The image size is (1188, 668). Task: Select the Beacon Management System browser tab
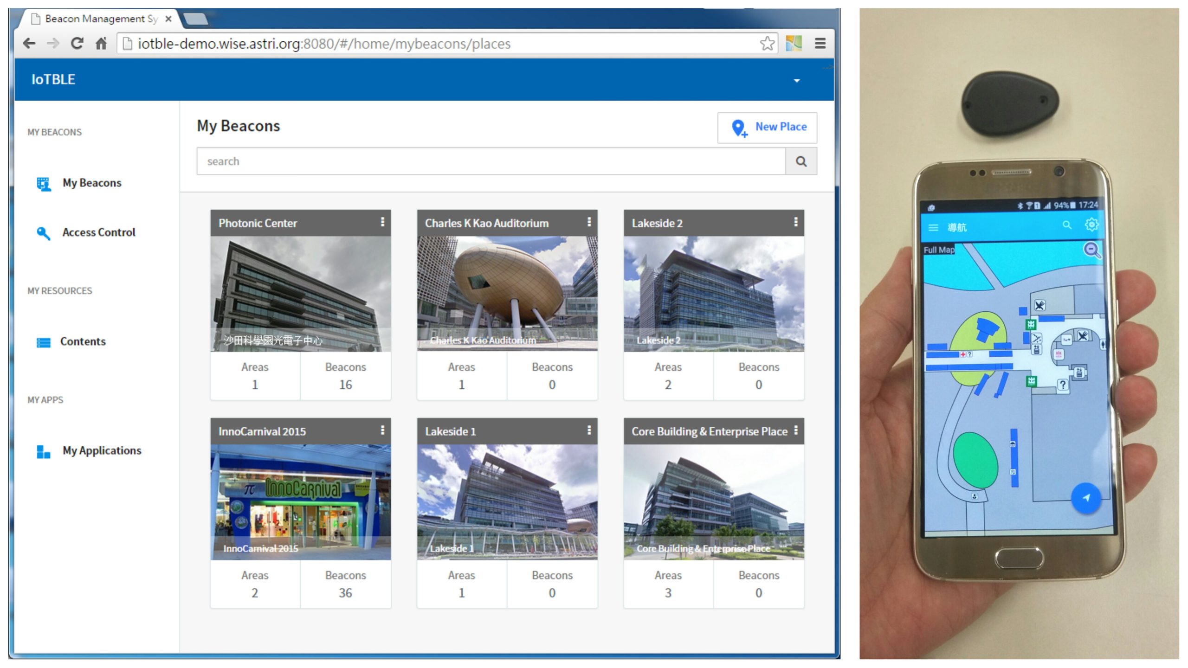tap(100, 19)
